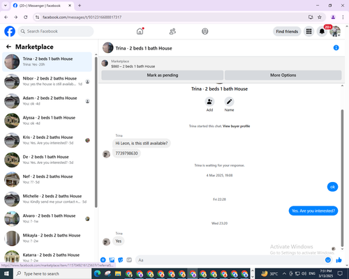Image resolution: width=349 pixels, height=279 pixels.
Task: Open Katarra - 2 beds 2 baths House chat
Action: pyautogui.click(x=47, y=257)
